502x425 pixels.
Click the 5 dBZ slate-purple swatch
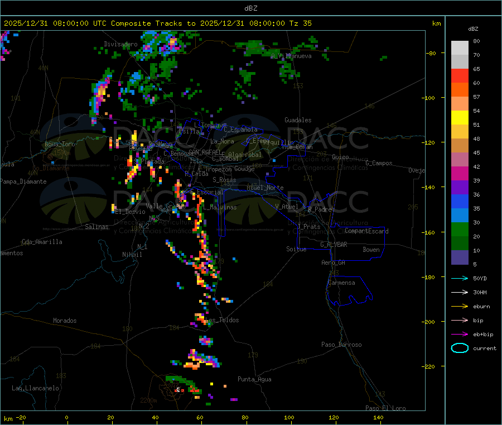point(460,257)
